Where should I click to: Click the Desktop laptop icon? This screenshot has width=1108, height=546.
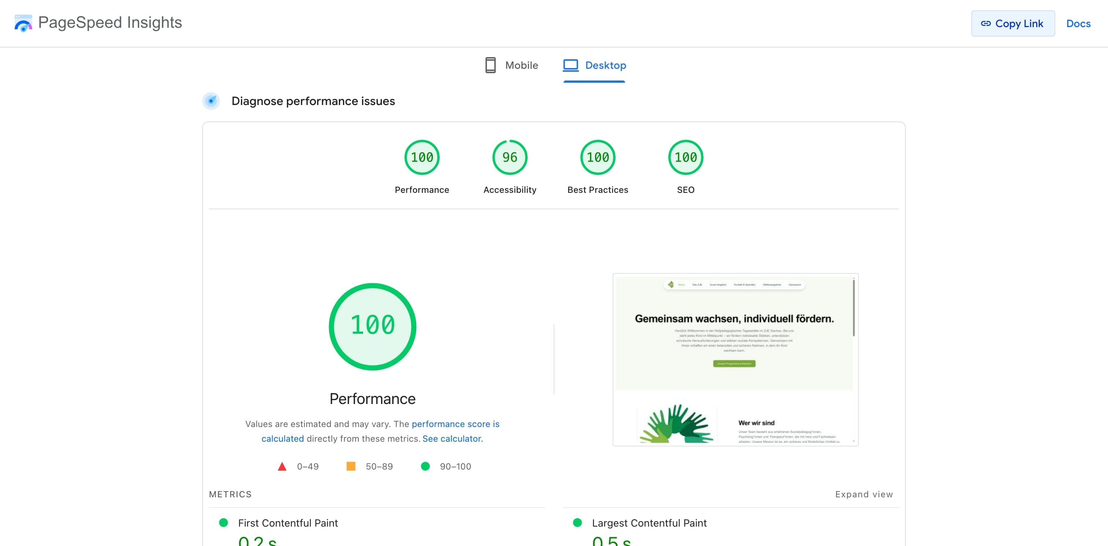[x=570, y=65]
